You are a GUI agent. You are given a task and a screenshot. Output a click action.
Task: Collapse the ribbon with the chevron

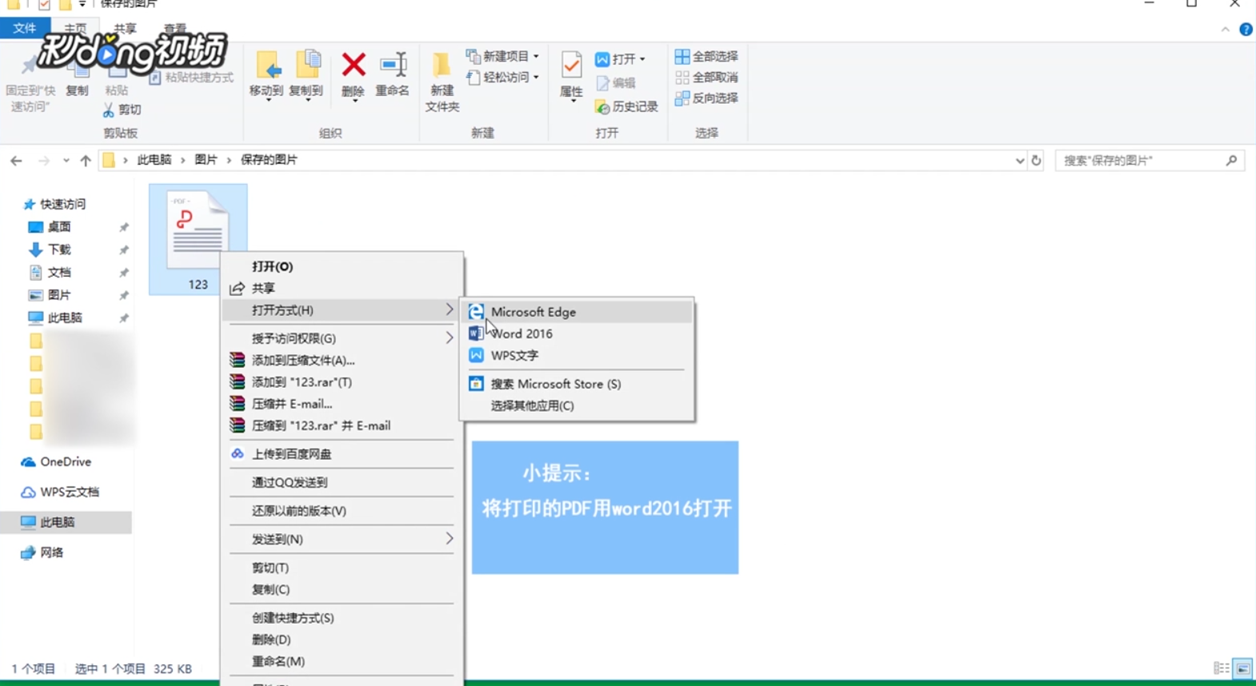click(x=1226, y=30)
